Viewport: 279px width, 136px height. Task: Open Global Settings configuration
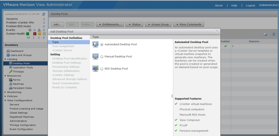click(x=19, y=113)
